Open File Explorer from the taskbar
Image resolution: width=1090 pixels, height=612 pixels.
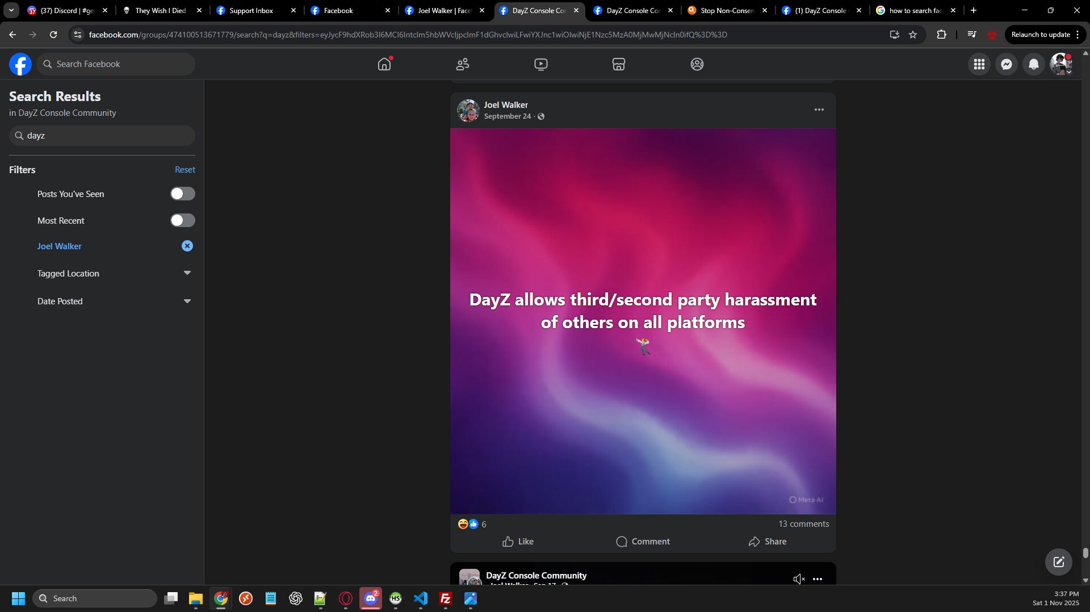point(196,598)
